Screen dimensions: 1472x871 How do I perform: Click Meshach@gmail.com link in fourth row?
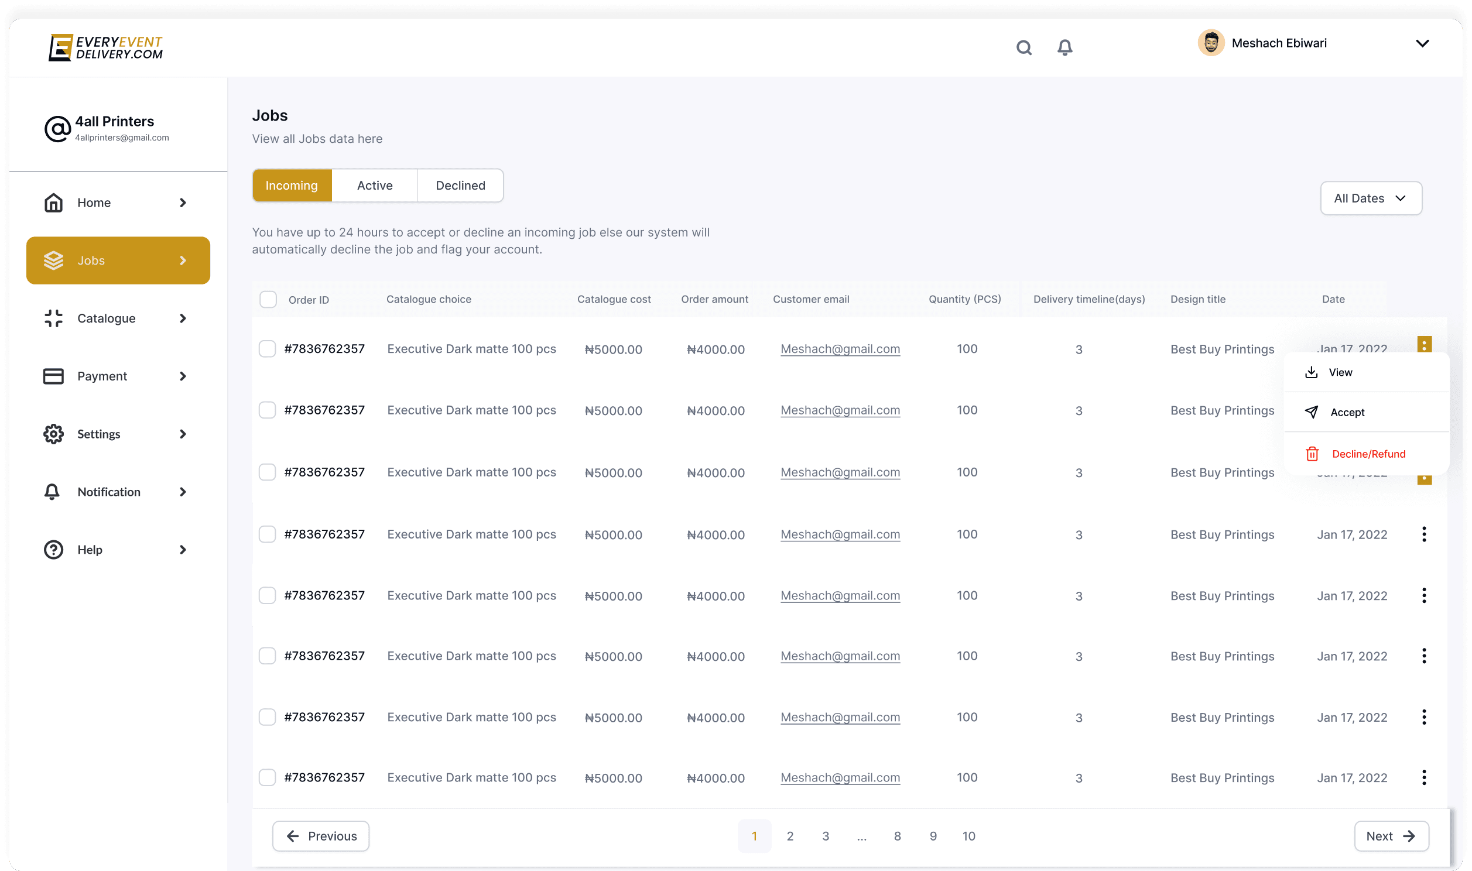[x=839, y=534]
